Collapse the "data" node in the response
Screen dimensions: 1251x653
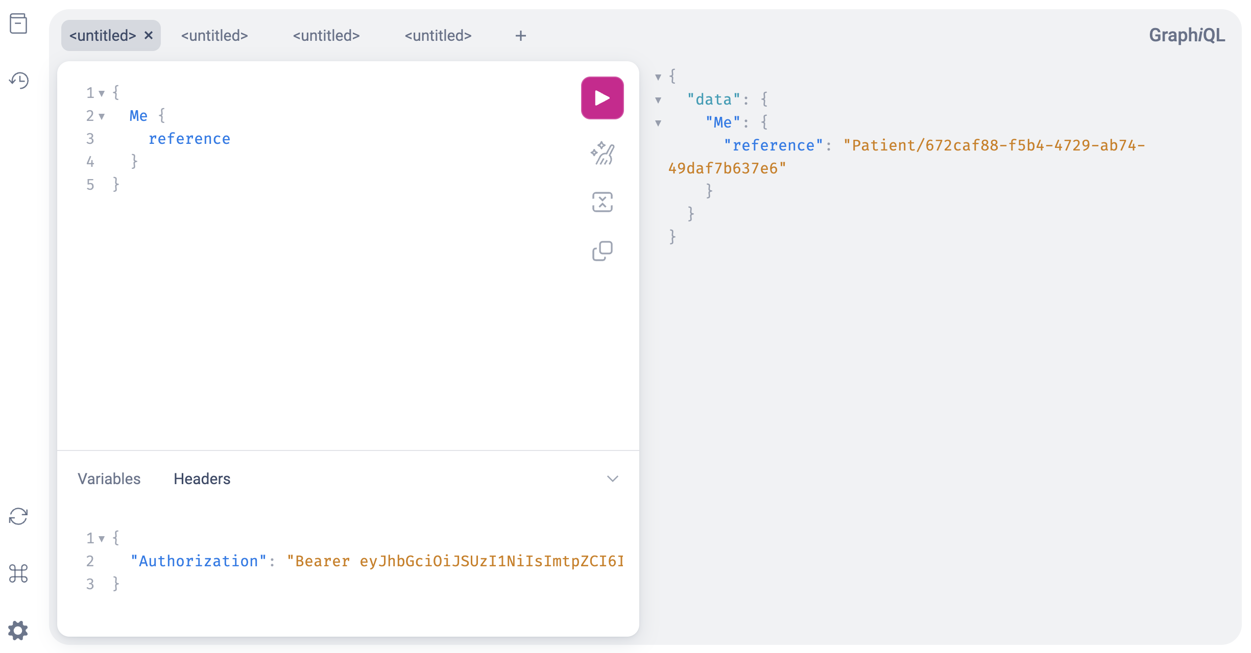[x=659, y=99]
